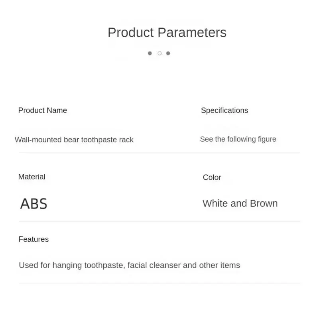Click the word 'White' in color value
Screen dimensions: 319x319
(x=216, y=203)
